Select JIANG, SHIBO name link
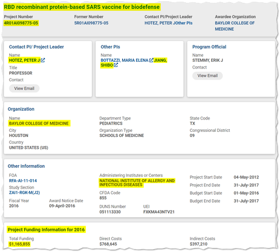 [134, 63]
